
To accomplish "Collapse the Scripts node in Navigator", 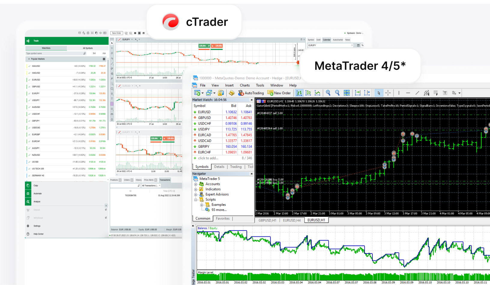I will pos(195,200).
